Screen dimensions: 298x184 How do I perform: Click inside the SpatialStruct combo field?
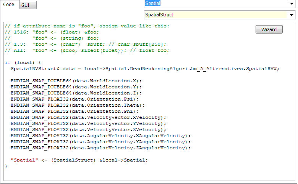pos(214,15)
